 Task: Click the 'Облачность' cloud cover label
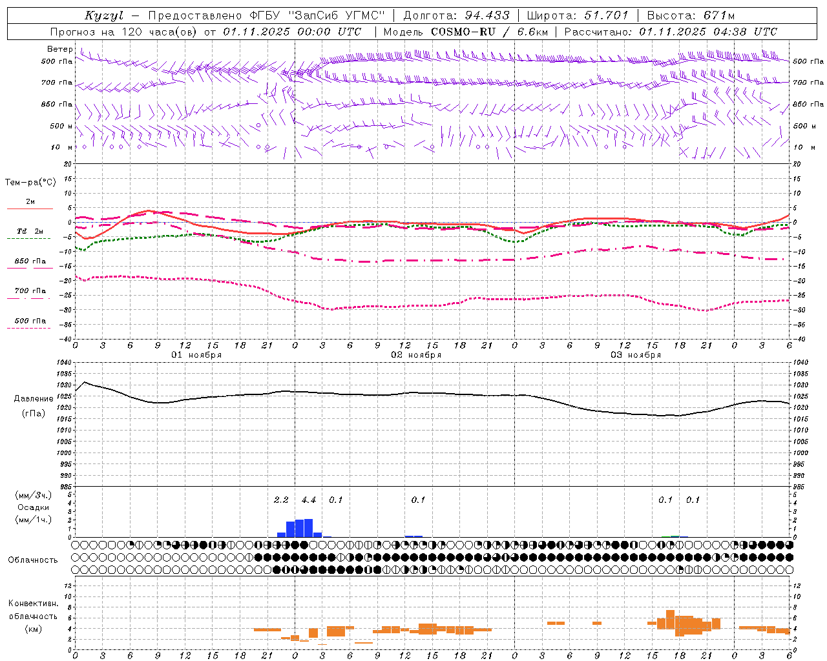click(33, 560)
